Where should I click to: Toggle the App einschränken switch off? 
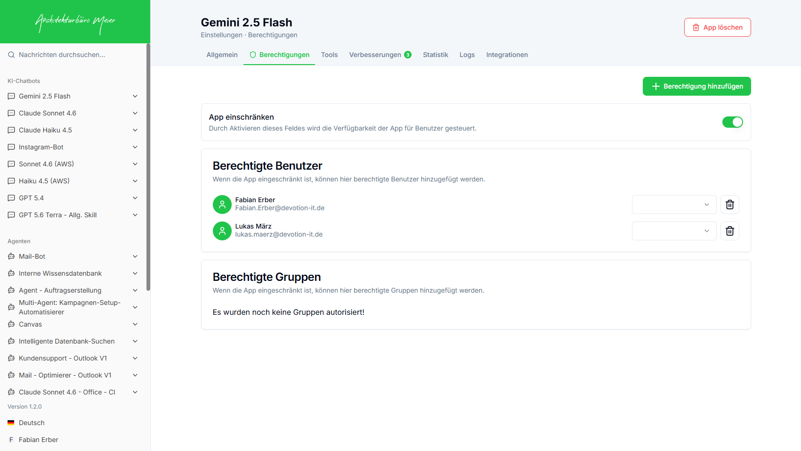[x=733, y=122]
